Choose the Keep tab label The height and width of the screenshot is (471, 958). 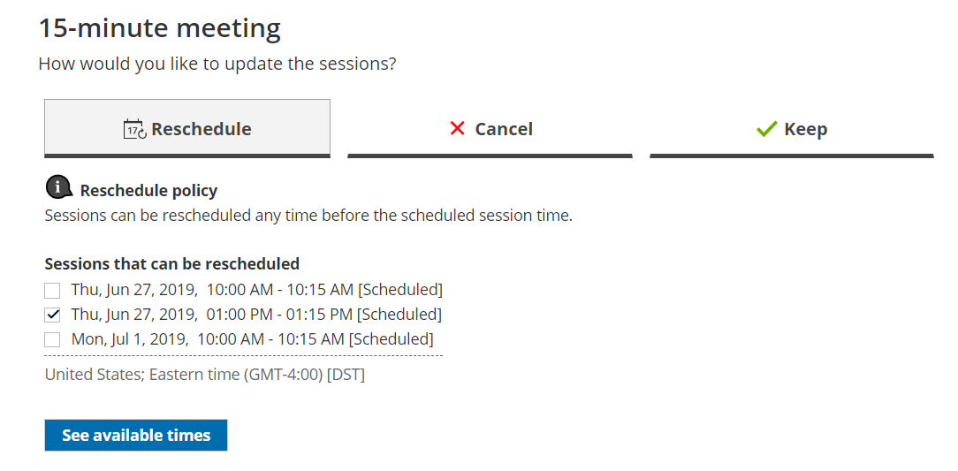[806, 129]
